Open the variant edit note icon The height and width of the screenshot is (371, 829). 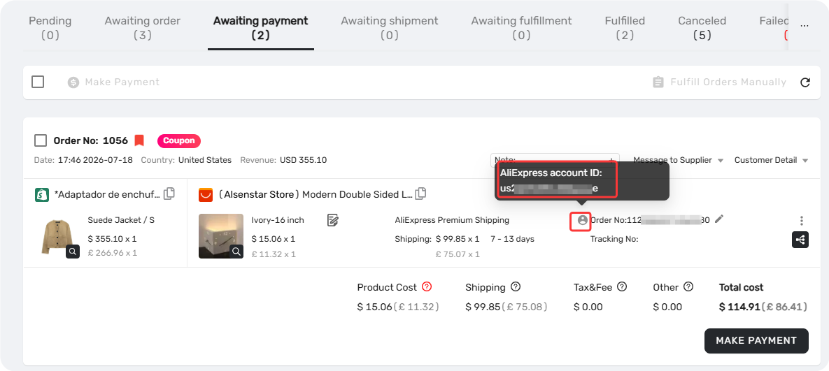[332, 220]
